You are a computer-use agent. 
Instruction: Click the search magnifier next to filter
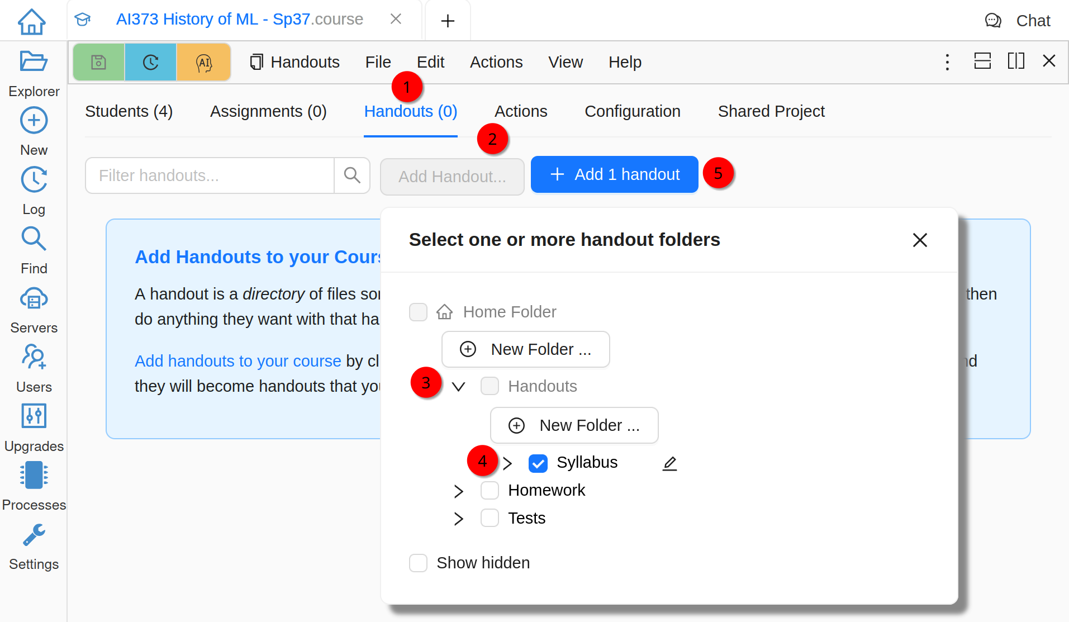(352, 175)
